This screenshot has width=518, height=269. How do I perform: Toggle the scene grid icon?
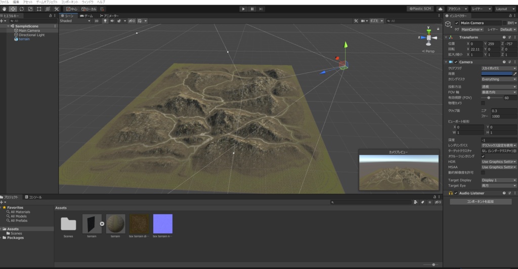[x=140, y=21]
